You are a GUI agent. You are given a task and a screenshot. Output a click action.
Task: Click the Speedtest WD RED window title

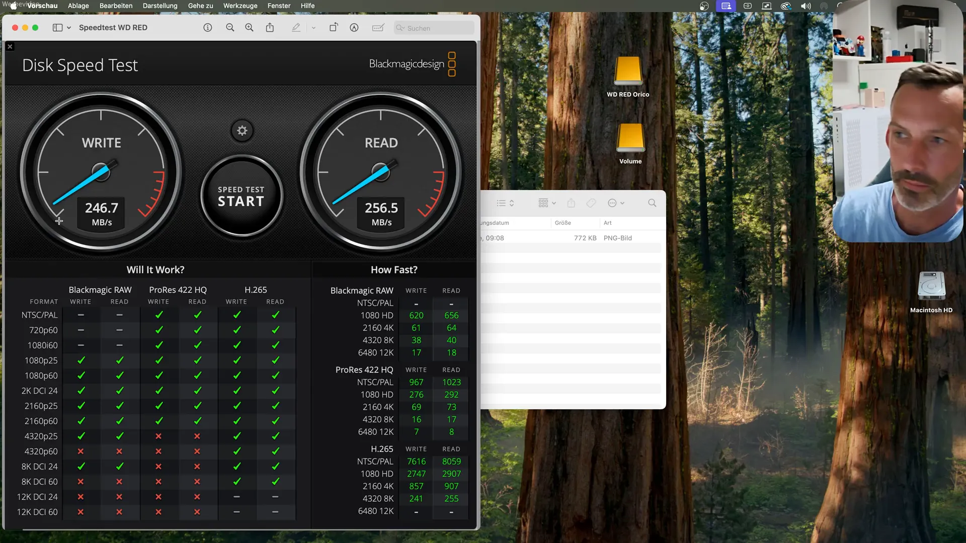click(113, 28)
